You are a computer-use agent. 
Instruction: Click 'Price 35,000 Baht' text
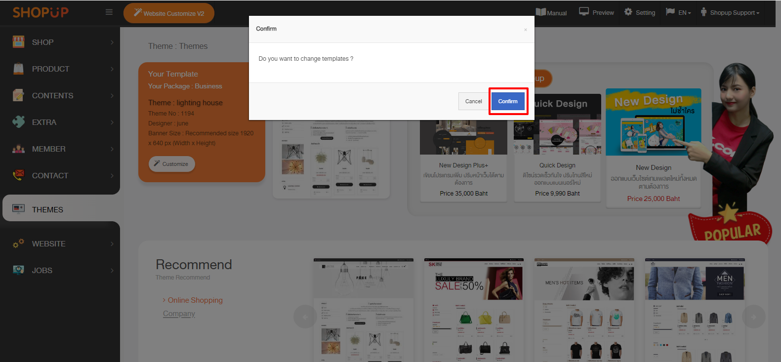click(463, 194)
